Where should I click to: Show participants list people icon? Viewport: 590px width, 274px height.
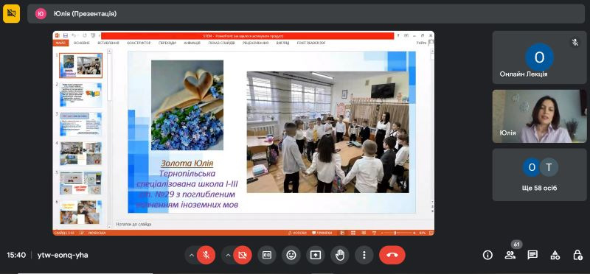[x=510, y=255]
